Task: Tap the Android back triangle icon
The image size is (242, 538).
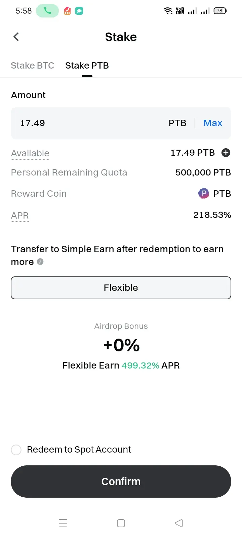Action: coord(179,523)
